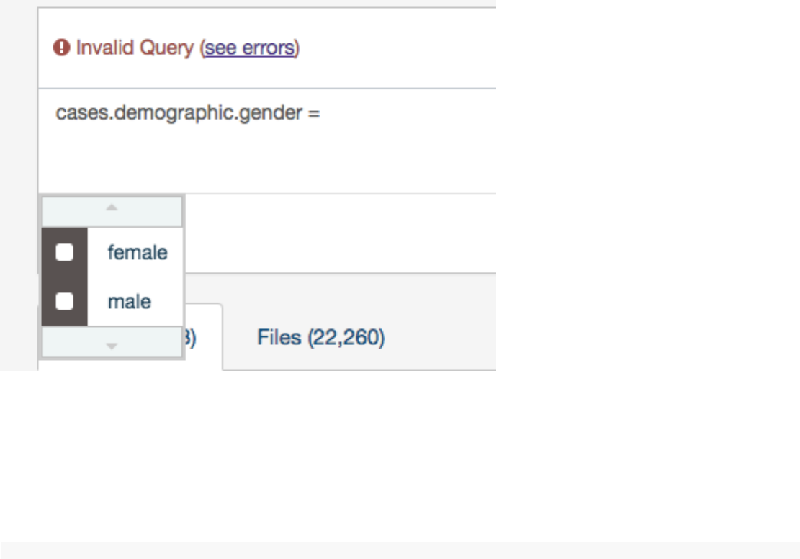Tick the male checkbox
Image resolution: width=800 pixels, height=559 pixels.
[x=64, y=302]
